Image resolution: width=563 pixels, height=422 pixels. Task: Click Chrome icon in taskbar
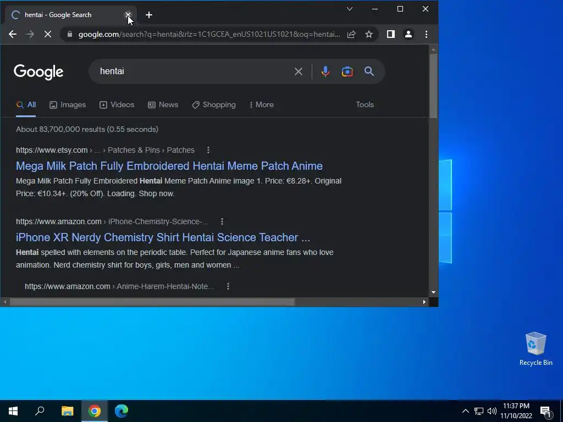tap(95, 411)
